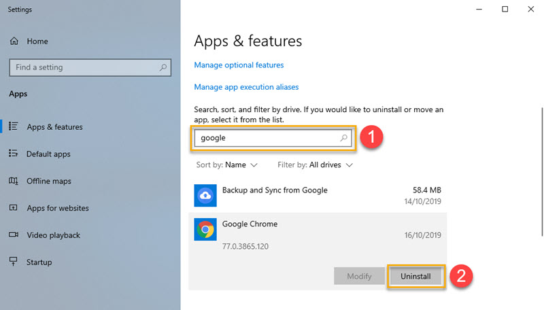Open Manage app execution aliases link
This screenshot has height=310, width=544.
tap(246, 87)
